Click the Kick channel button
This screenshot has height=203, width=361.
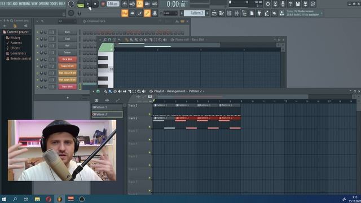click(67, 32)
